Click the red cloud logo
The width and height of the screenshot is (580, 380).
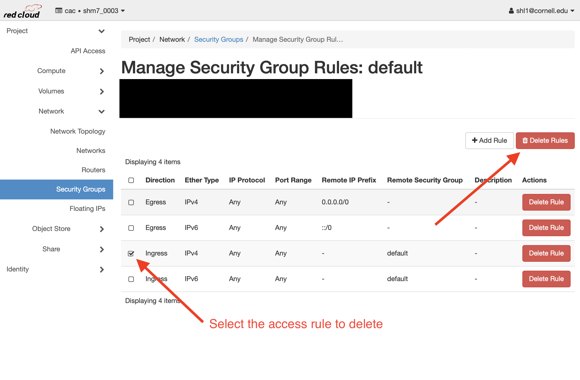click(x=22, y=11)
